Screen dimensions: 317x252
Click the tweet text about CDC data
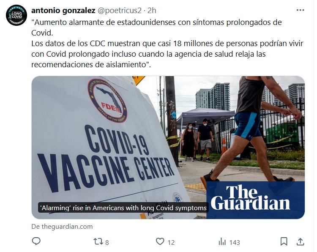167,44
